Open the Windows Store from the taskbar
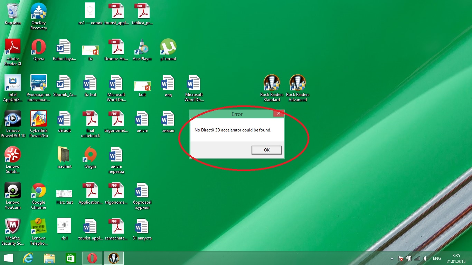The image size is (472, 265). [x=71, y=258]
